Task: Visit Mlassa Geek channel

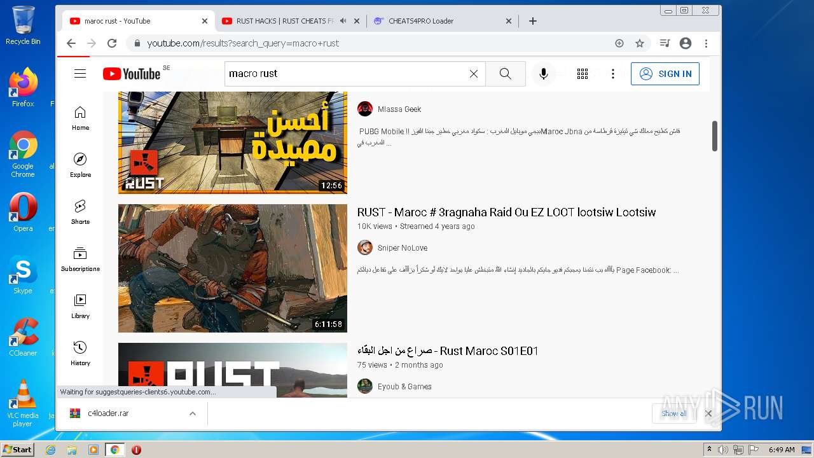Action: pyautogui.click(x=399, y=109)
